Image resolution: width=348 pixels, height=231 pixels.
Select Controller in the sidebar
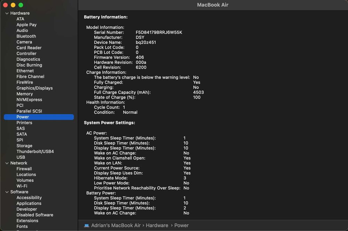[26, 53]
